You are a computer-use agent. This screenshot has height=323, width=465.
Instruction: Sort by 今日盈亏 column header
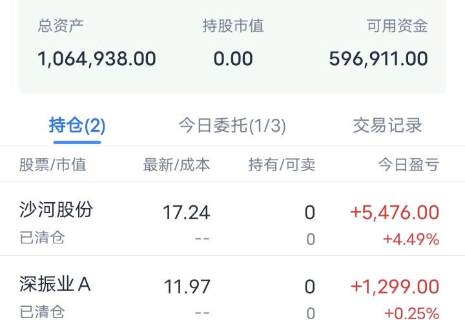[x=408, y=165]
